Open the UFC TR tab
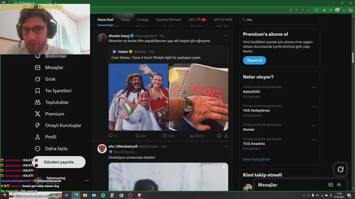 [197, 20]
